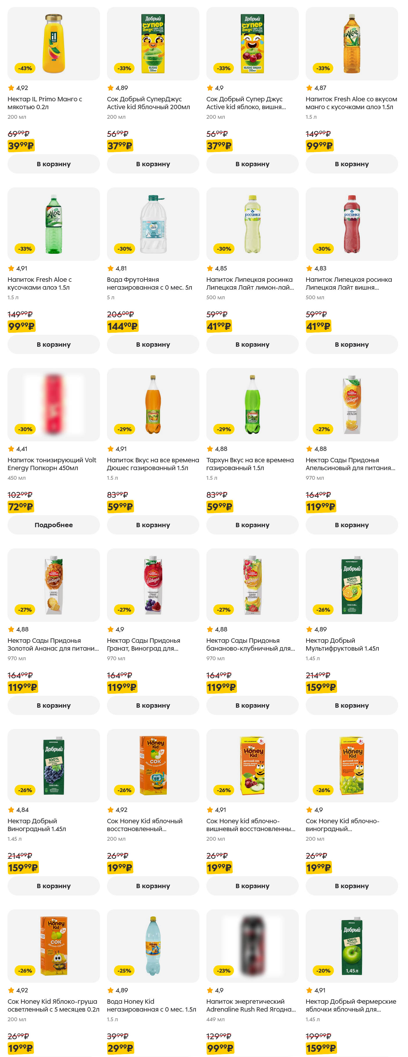Open green Тархун bottle product image
Screen dimensions: 408x1057
pyautogui.click(x=252, y=405)
